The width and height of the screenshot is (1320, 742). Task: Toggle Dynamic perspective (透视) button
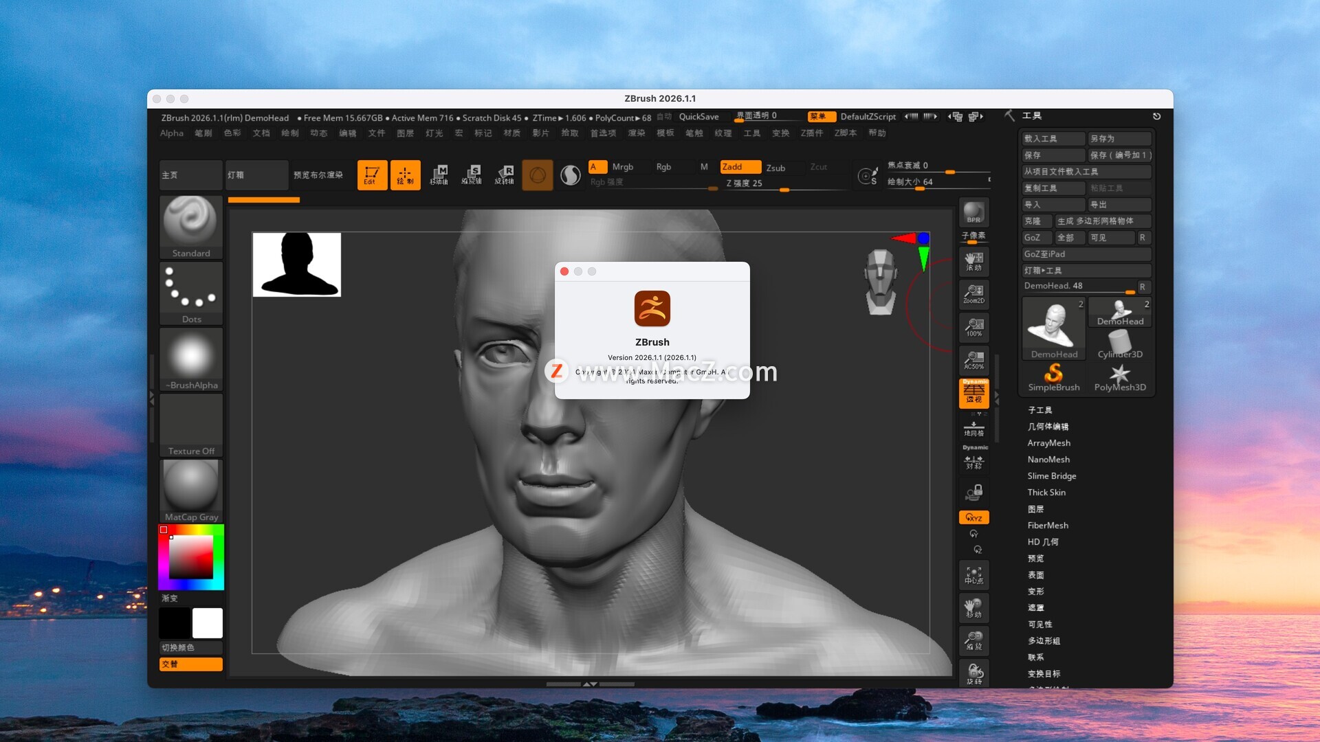pos(973,393)
